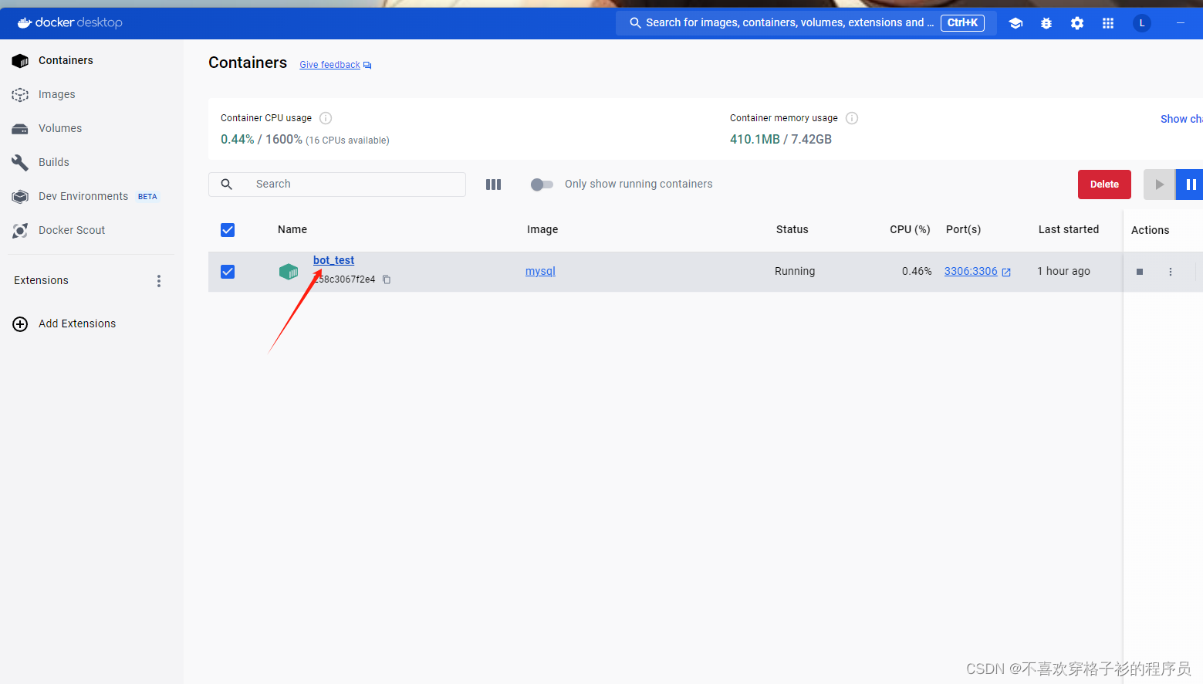Open the Extensions three-dot menu
The width and height of the screenshot is (1203, 684).
pos(159,281)
